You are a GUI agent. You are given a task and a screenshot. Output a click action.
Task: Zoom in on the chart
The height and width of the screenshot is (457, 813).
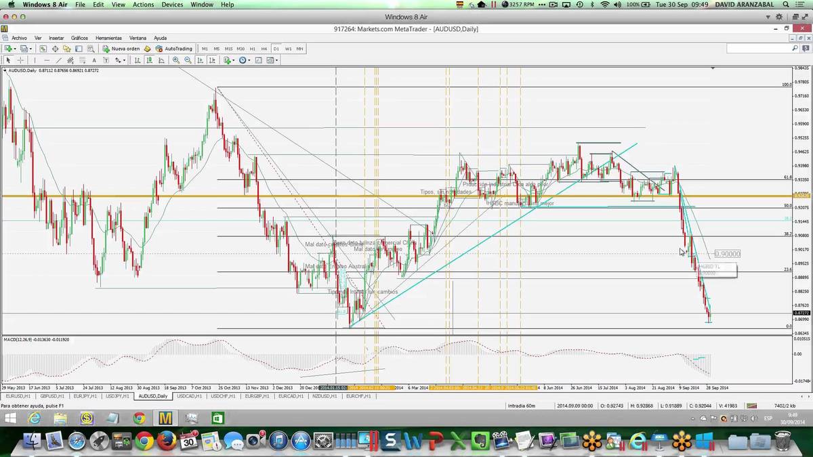point(176,60)
